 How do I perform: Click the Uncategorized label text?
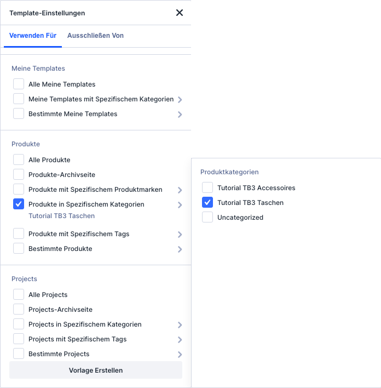pyautogui.click(x=240, y=218)
